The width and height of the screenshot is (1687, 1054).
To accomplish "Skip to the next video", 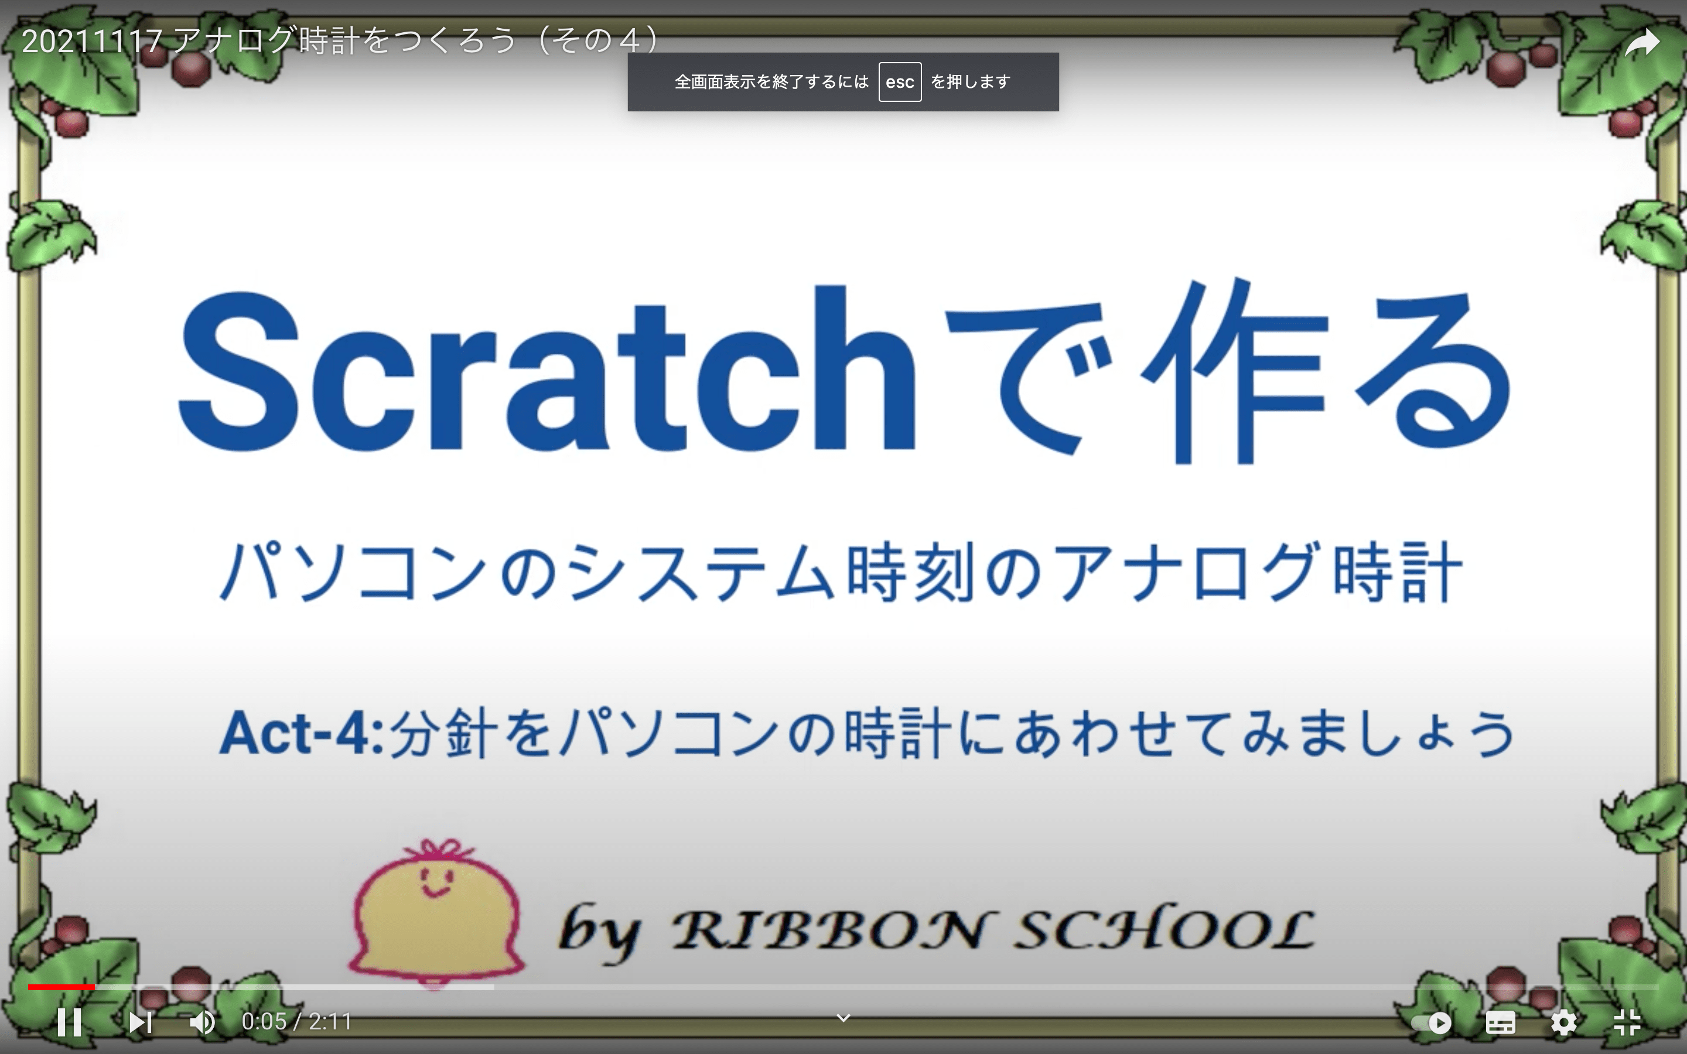I will click(x=140, y=1022).
